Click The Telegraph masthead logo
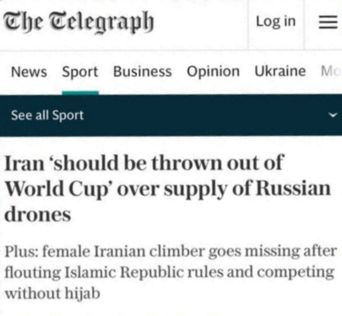Screen dimensions: 342x316 click(79, 22)
